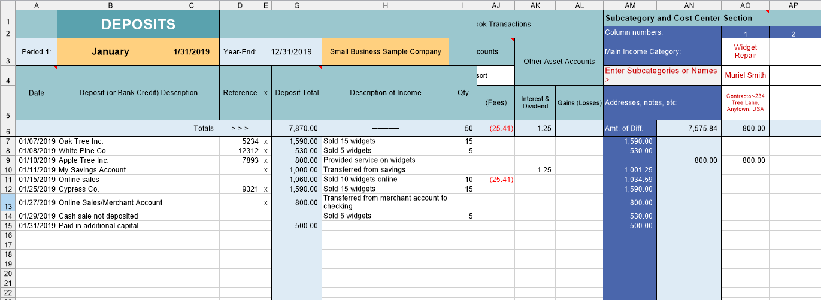Click Enter Subcategories or Names cell
The image size is (821, 300).
[662, 75]
